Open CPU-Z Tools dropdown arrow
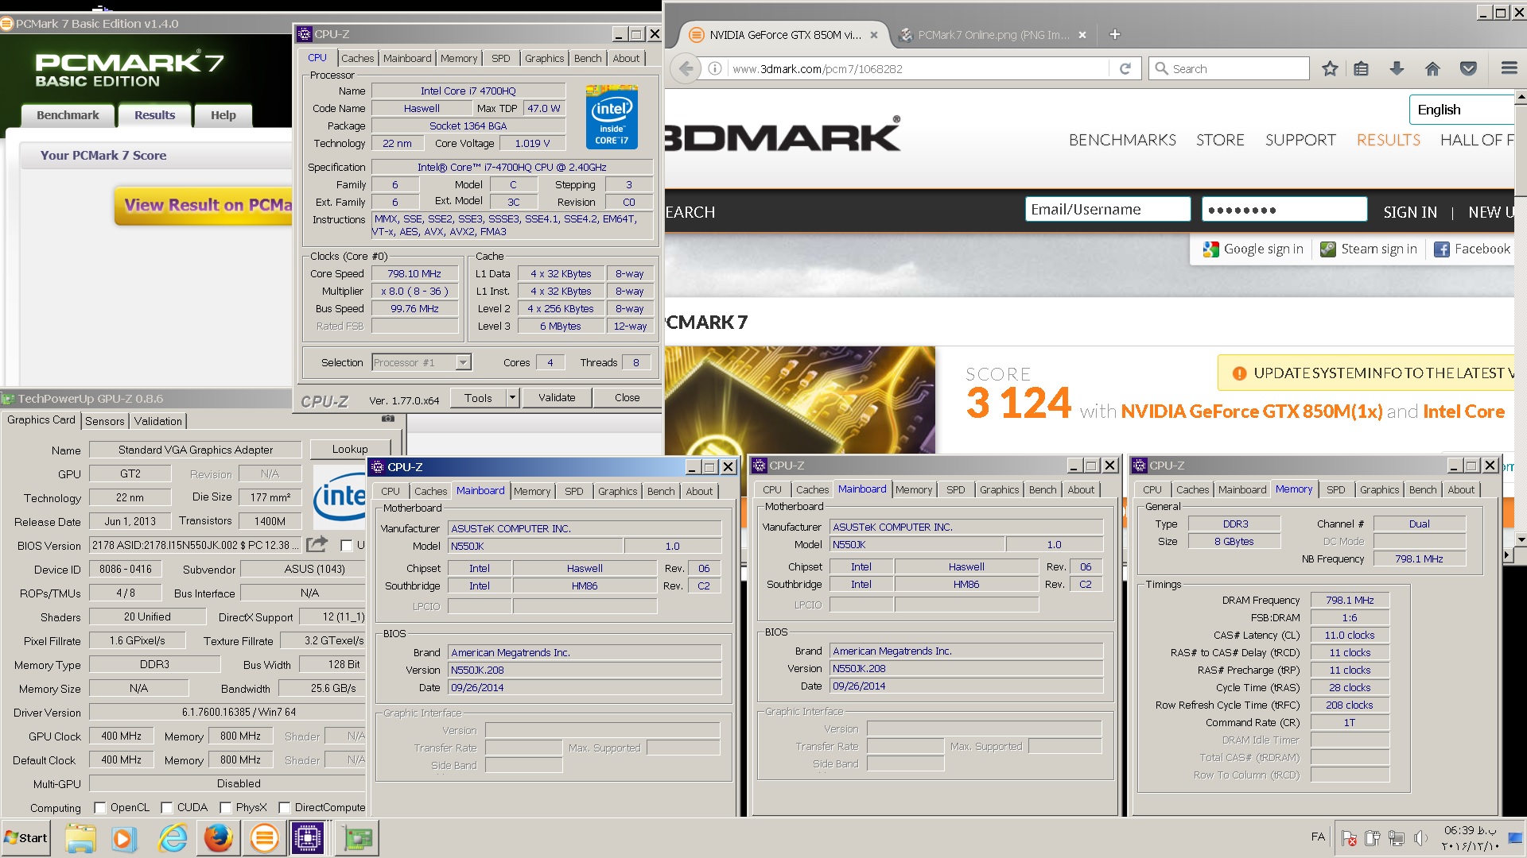This screenshot has width=1527, height=858. 512,397
